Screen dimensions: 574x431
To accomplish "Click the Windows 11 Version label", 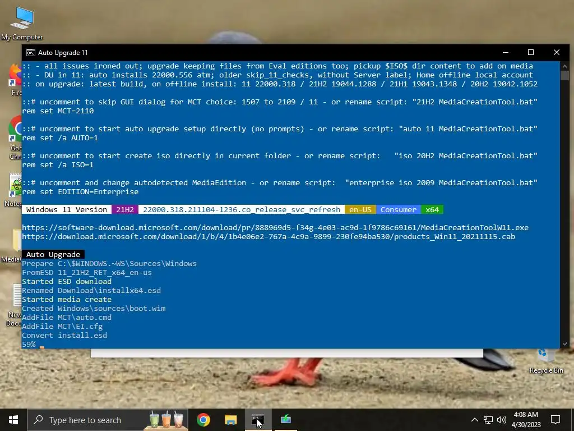I will [x=67, y=210].
